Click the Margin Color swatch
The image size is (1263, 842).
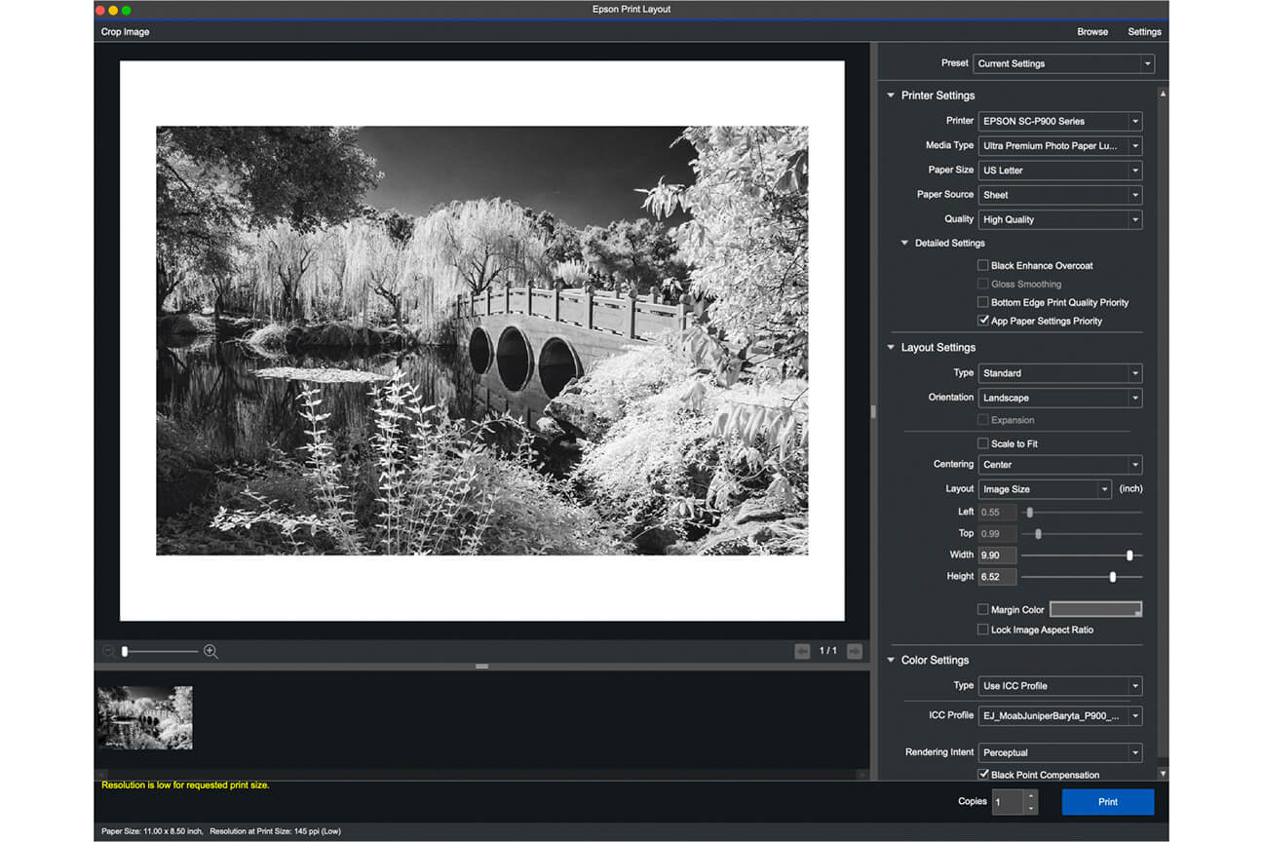pyautogui.click(x=1095, y=610)
